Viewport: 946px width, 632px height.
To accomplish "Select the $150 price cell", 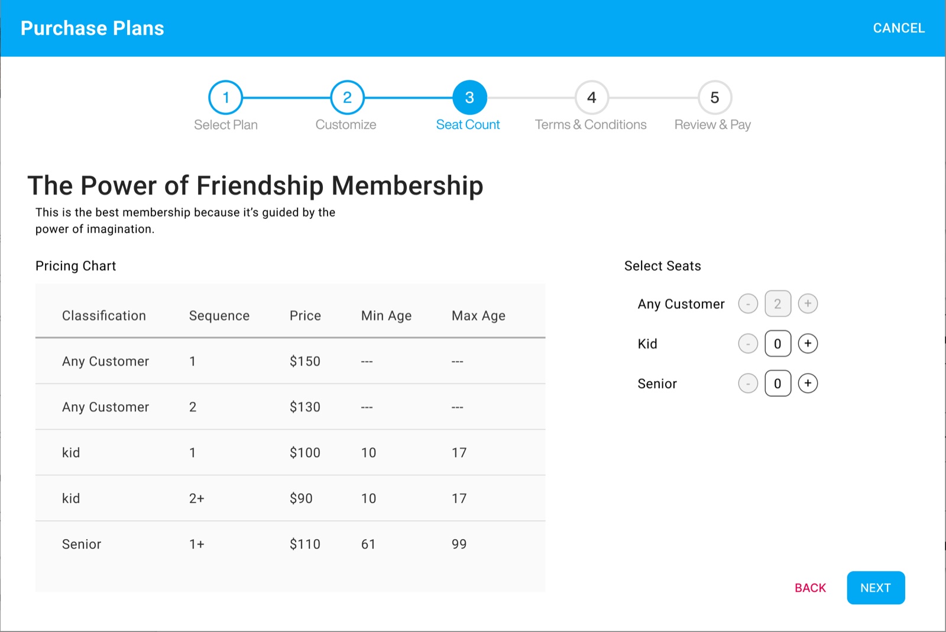I will point(305,361).
